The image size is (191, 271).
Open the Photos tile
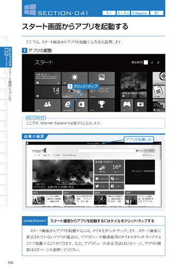pyautogui.click(x=101, y=78)
